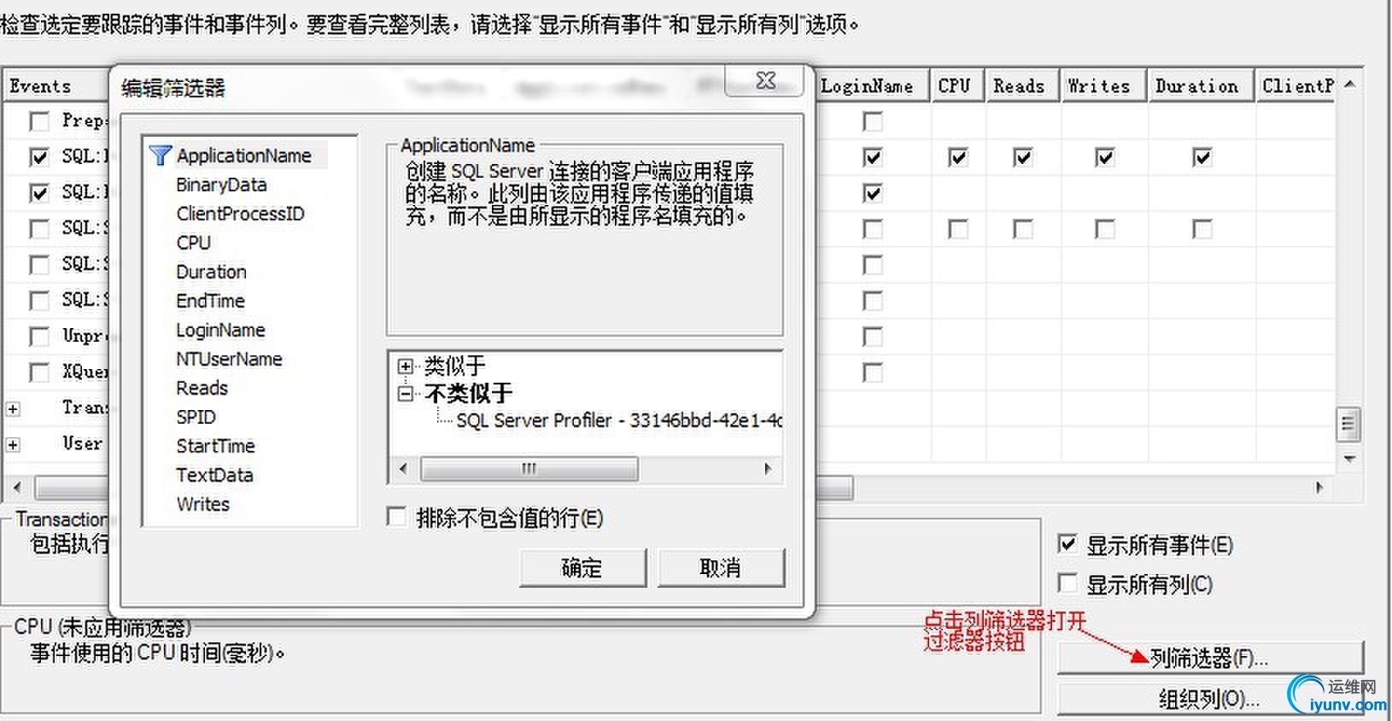Select CPU in the filter column list
This screenshot has height=721, width=1392.
[x=193, y=243]
